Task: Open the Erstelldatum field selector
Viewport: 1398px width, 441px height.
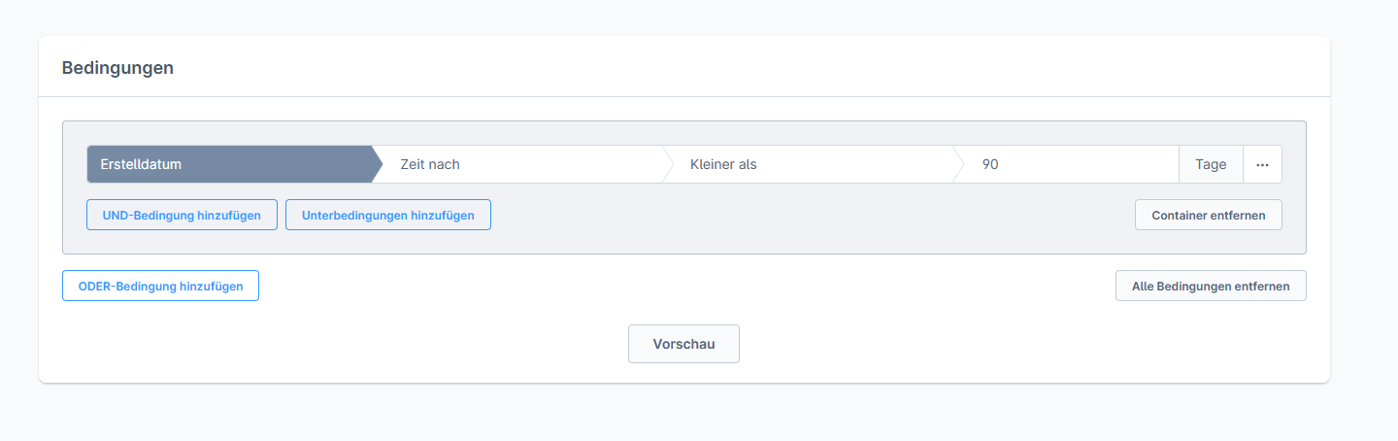Action: (x=141, y=164)
